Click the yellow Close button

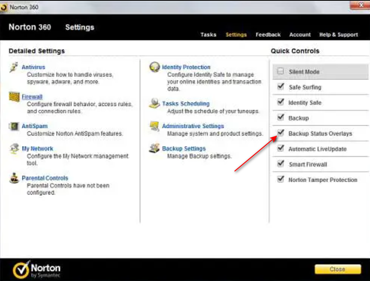(x=338, y=269)
